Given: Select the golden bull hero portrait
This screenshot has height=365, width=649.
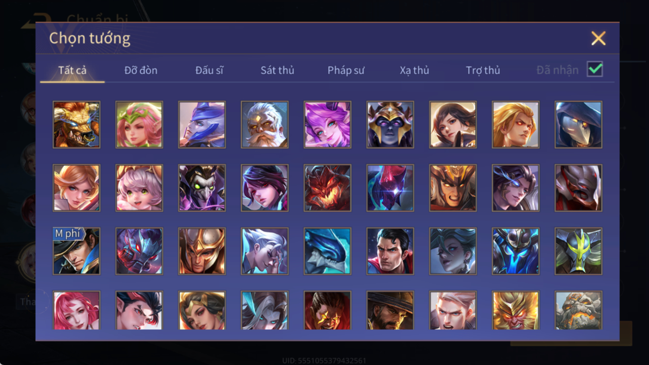Looking at the screenshot, I should click(77, 125).
